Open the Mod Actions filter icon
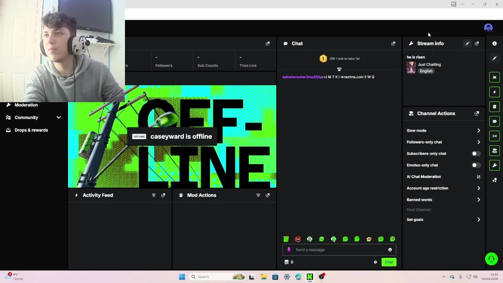Screen dimensions: 503x283 coord(258,195)
